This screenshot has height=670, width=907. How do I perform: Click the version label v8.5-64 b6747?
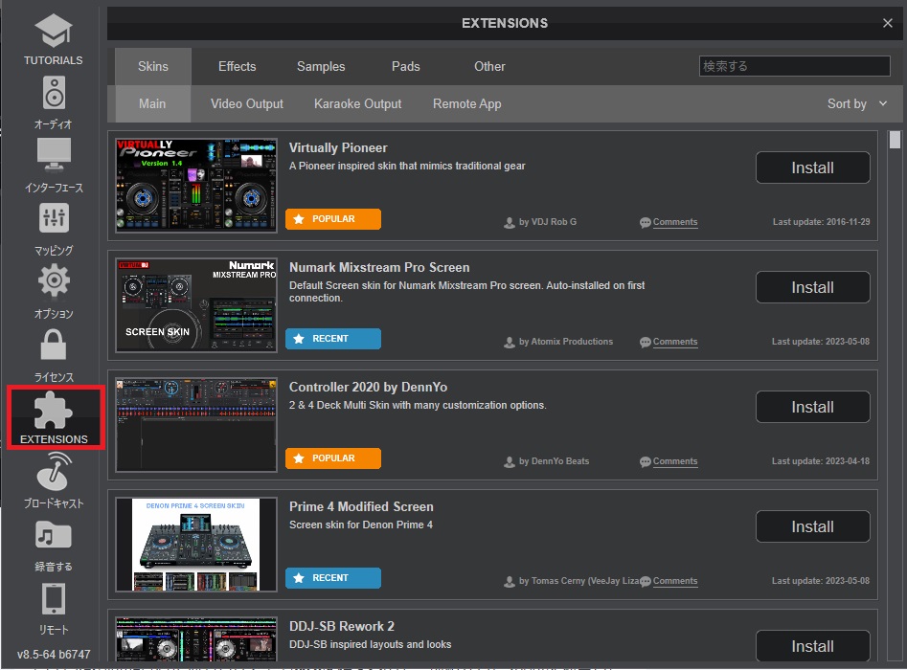point(54,655)
